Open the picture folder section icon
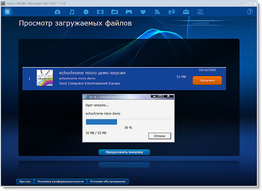 [115, 12]
